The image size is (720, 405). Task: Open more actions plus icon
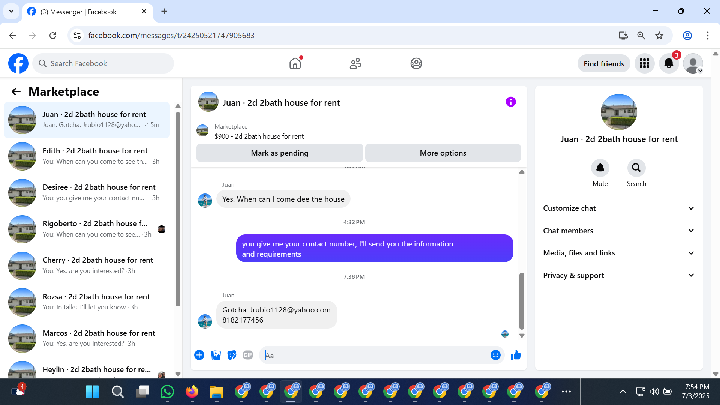coord(199,355)
